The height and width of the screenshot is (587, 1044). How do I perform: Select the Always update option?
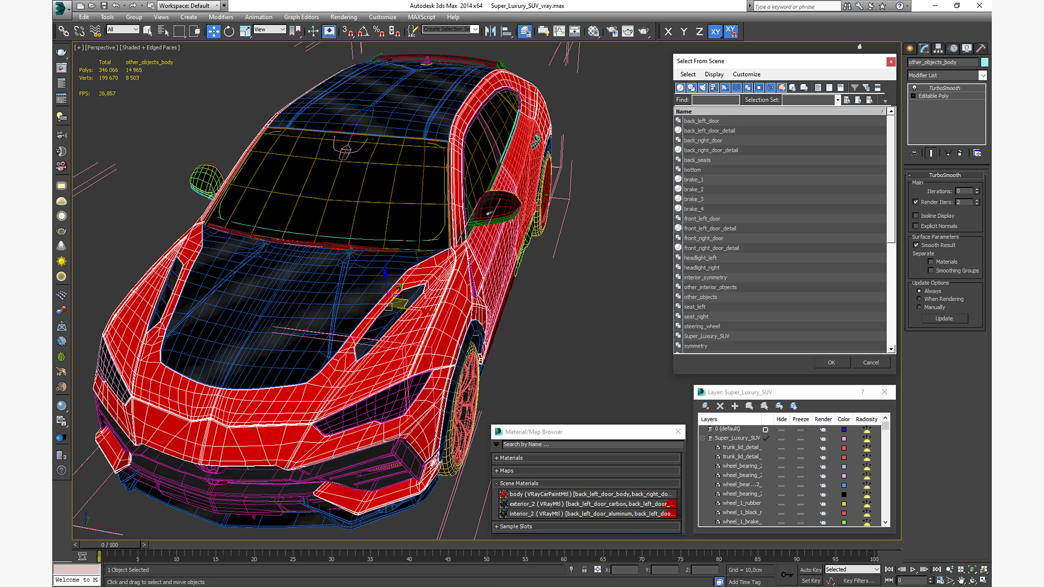tap(919, 291)
